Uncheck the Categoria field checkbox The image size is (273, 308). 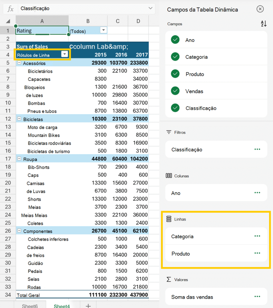(x=175, y=57)
